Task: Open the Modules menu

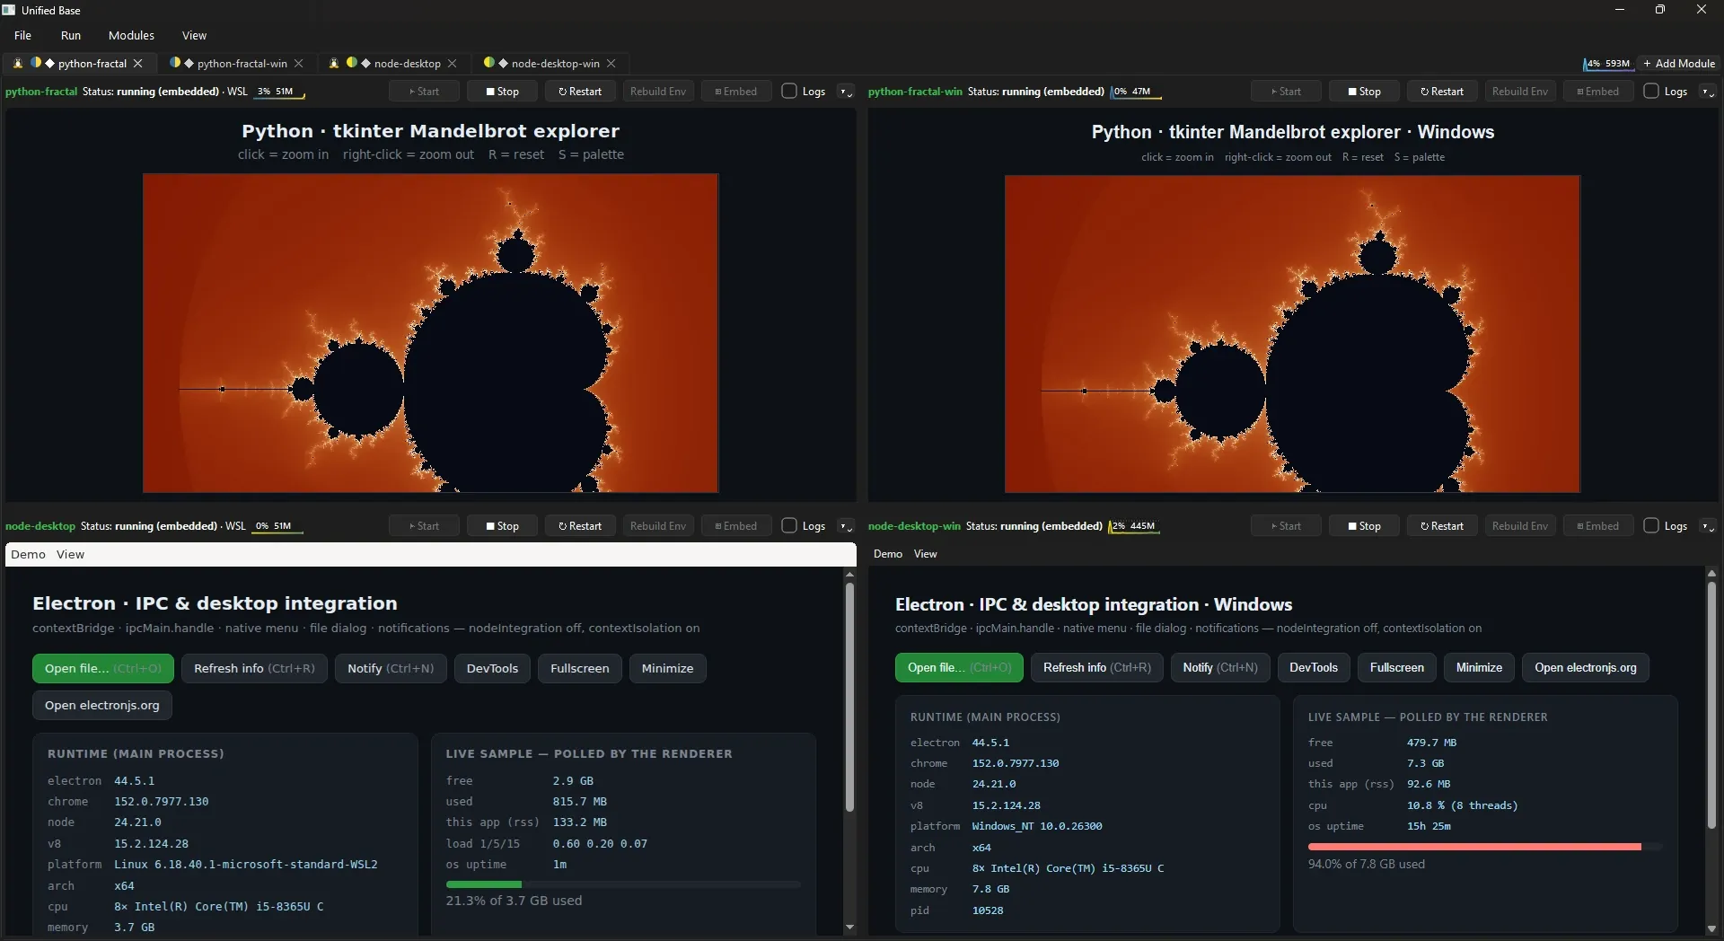Action: click(x=131, y=36)
